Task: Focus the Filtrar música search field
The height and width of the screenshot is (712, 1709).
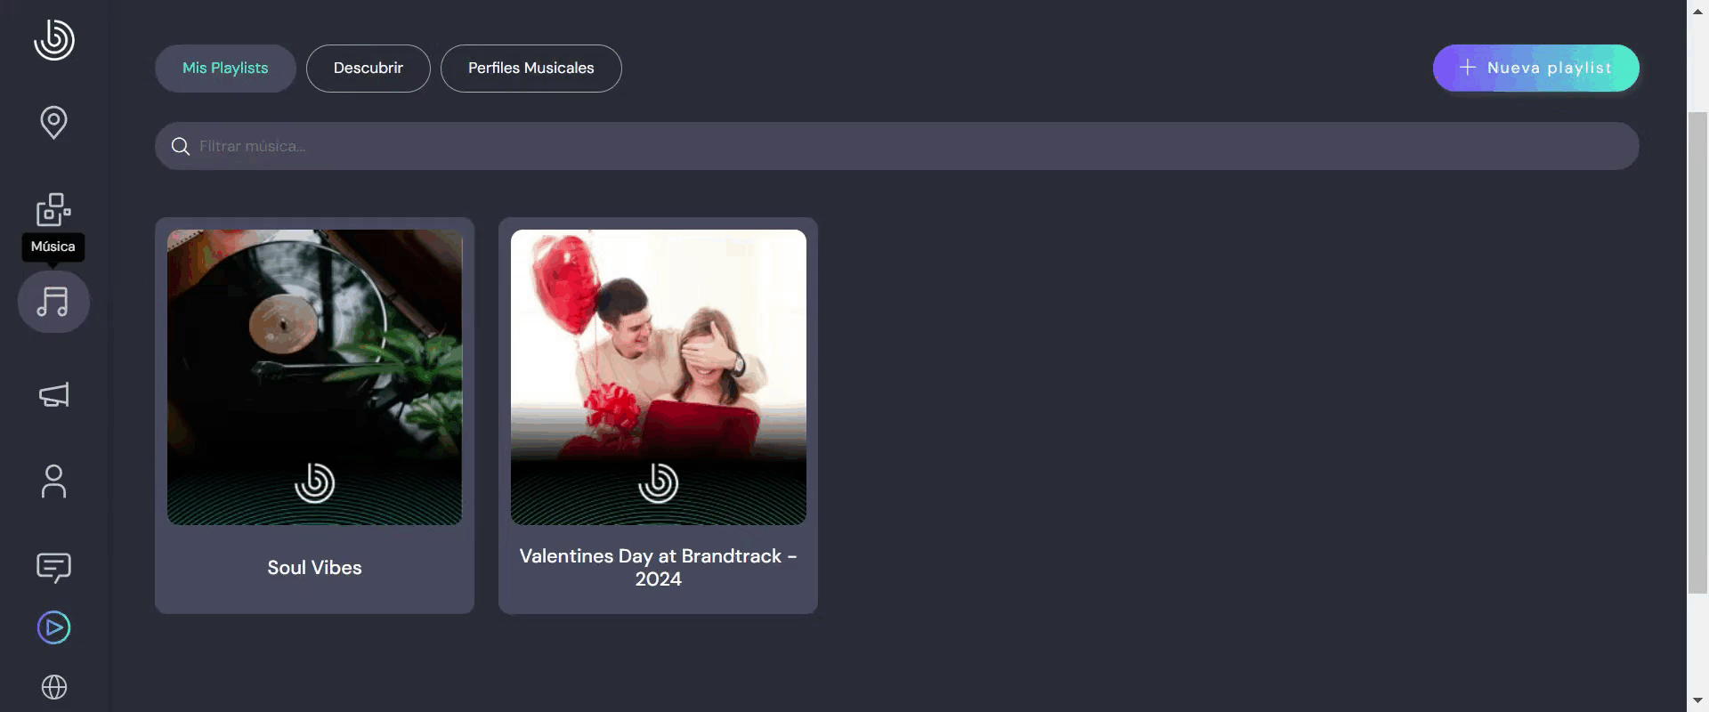Action: 890,147
